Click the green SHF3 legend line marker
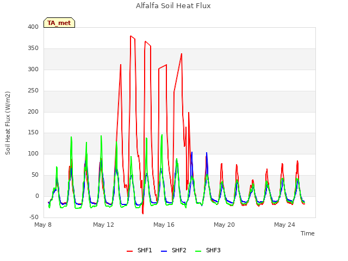Viewport: 348px width, 261px height. click(x=198, y=251)
